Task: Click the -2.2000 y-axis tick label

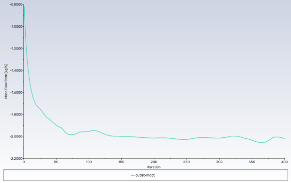Action: (16, 158)
